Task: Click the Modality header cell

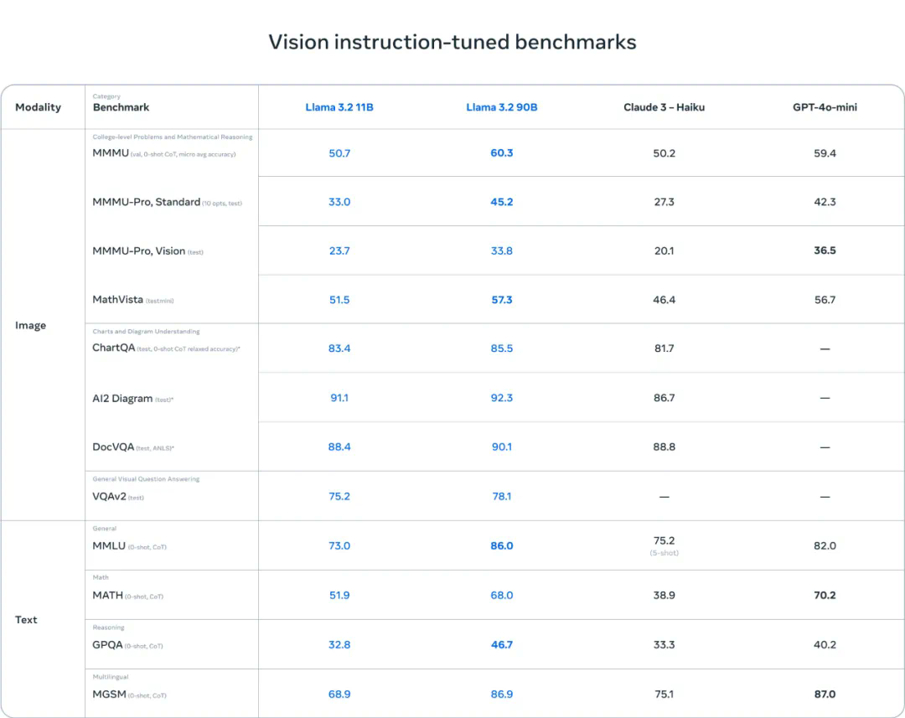Action: [x=38, y=107]
